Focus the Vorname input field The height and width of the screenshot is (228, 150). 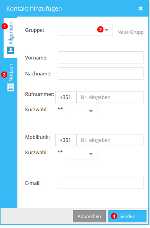100,58
